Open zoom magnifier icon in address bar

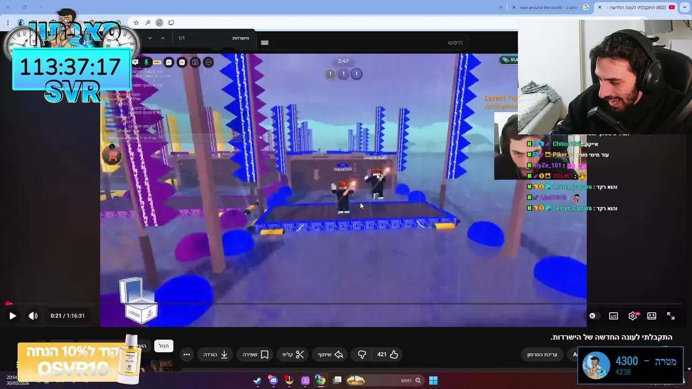pos(148,23)
